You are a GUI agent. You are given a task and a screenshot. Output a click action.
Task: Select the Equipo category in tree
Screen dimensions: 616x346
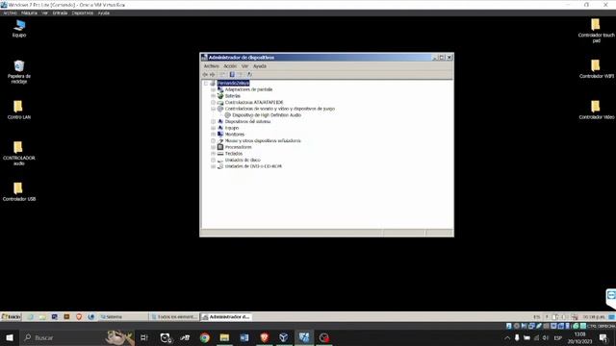[232, 128]
